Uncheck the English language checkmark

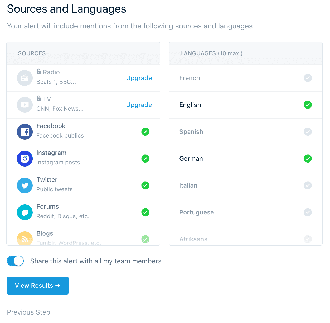click(x=308, y=105)
